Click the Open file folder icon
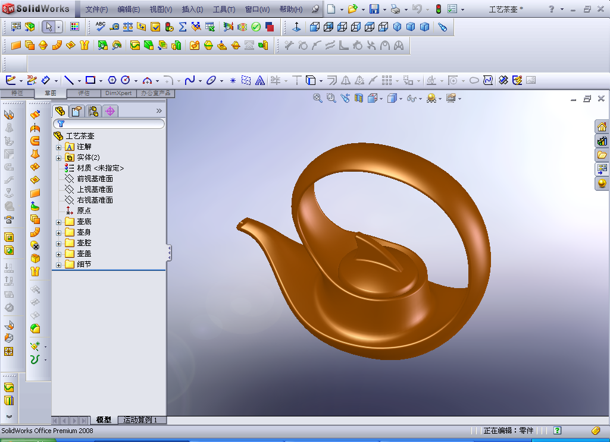Viewport: 610px width, 442px height. 352,9
